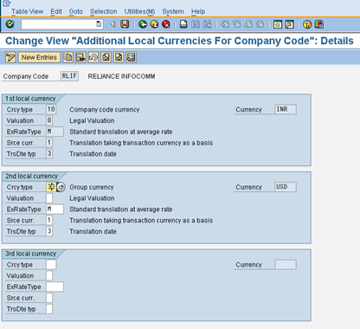Click 2nd local currency Valuation field

pos(49,198)
